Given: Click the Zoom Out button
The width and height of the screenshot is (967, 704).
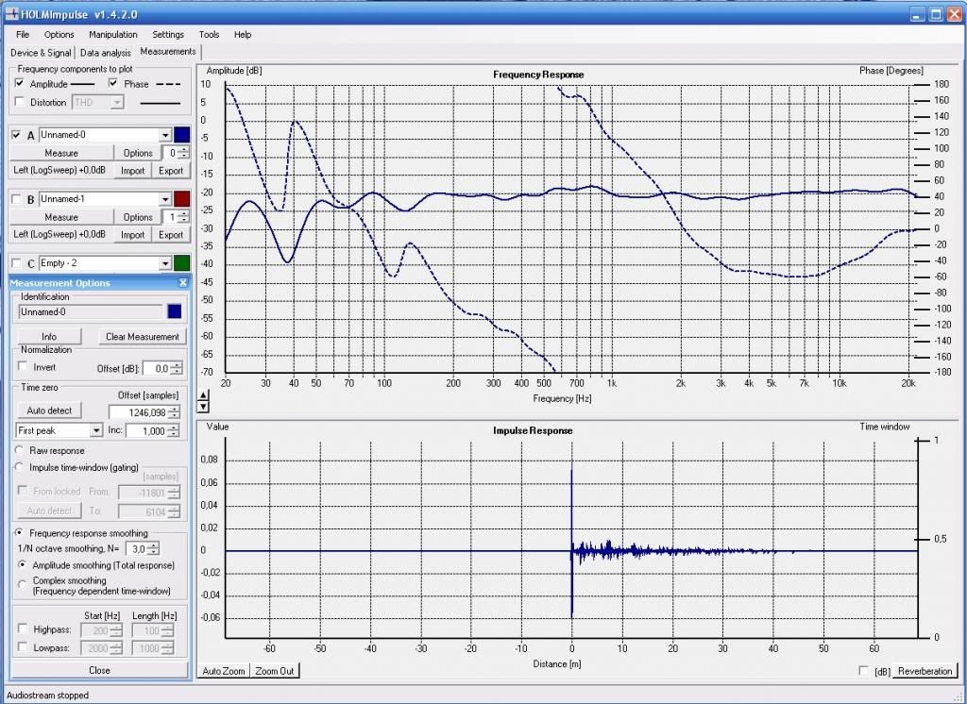Looking at the screenshot, I should pos(275,671).
